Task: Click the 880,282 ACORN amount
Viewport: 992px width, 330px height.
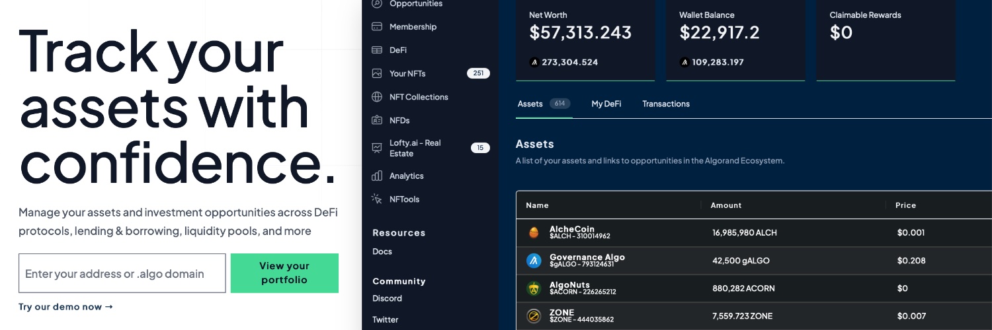Action: point(743,288)
